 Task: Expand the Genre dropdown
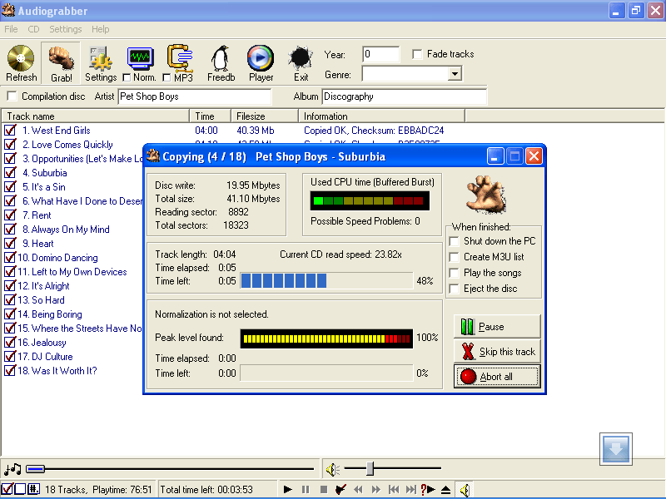click(454, 74)
